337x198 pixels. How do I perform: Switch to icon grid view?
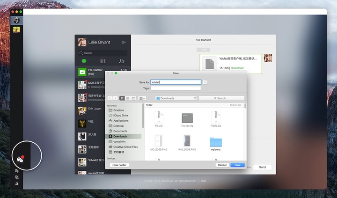coord(122,98)
